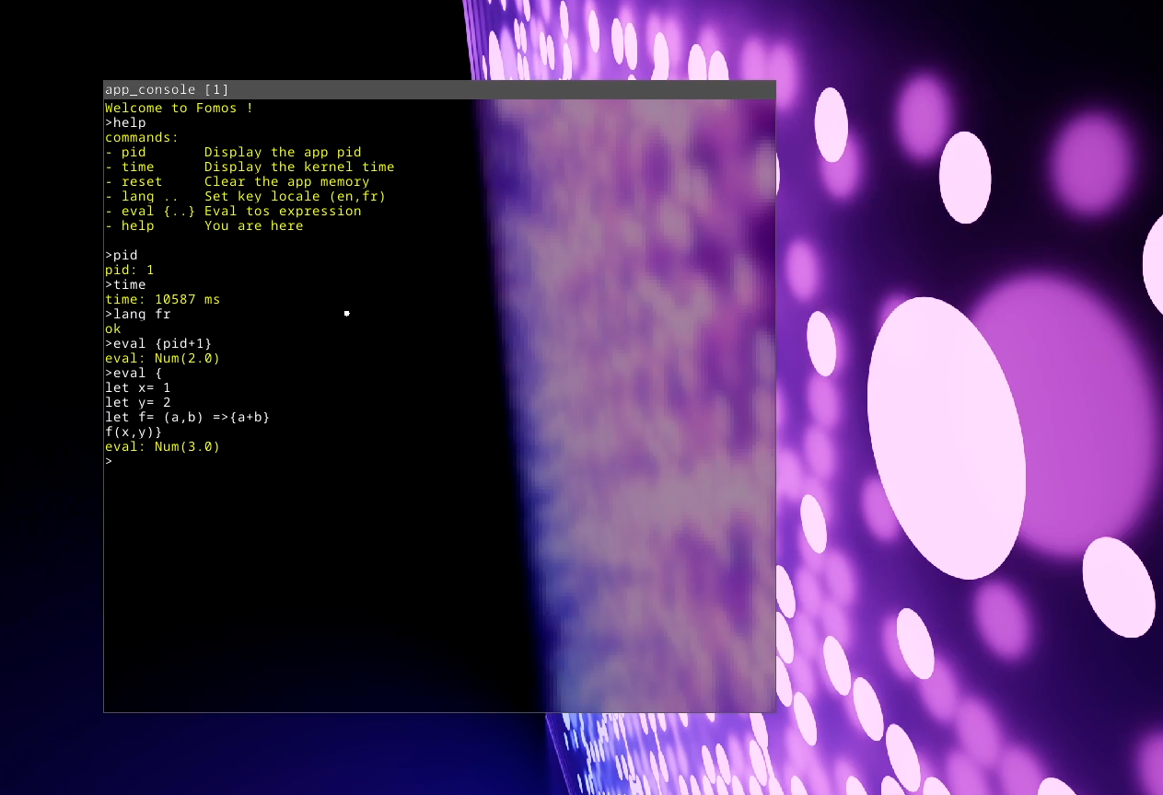Click the '>pid' command line
Image resolution: width=1163 pixels, height=795 pixels.
point(122,256)
